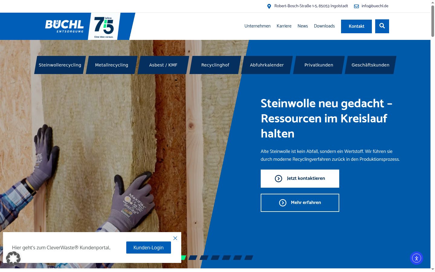Open the accessibility widget icon

417,258
